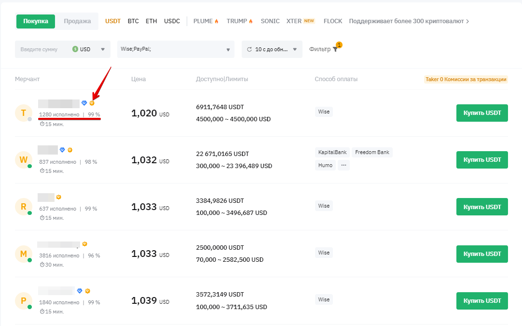Select the USDC coin tab

coord(172,21)
